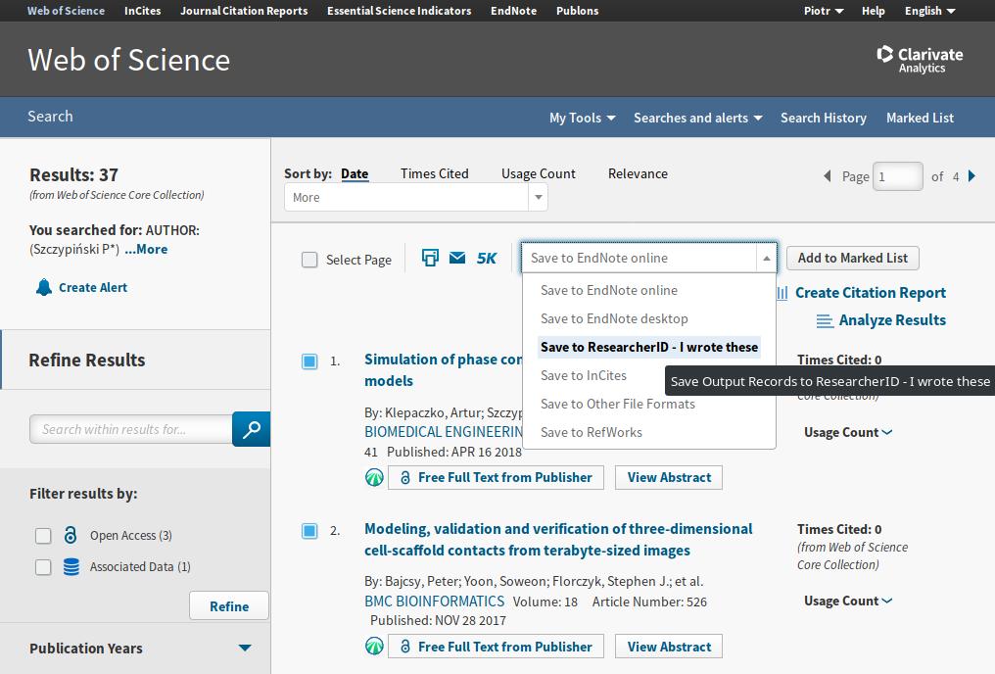Select Save to EndNote online option
Viewport: 995px width, 674px height.
coord(608,290)
